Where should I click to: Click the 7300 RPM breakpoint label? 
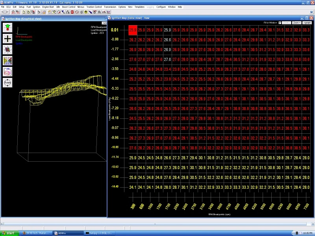[306, 206]
